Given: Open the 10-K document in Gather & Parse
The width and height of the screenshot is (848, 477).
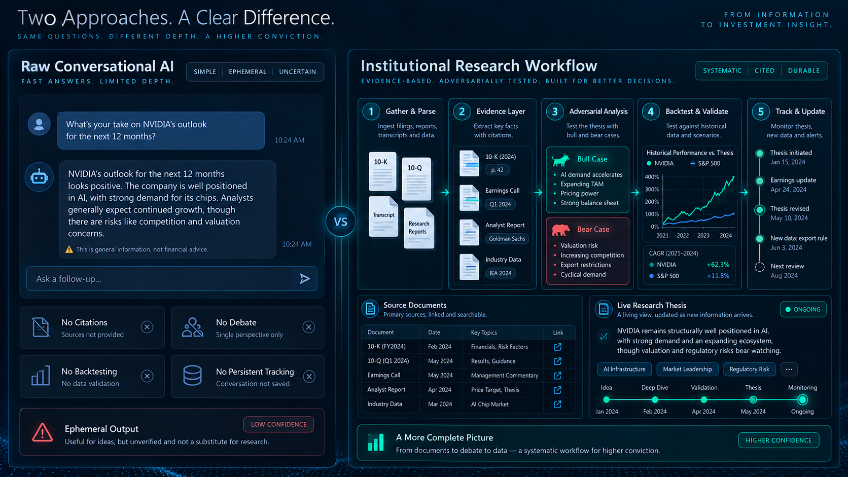Looking at the screenshot, I should 383,171.
